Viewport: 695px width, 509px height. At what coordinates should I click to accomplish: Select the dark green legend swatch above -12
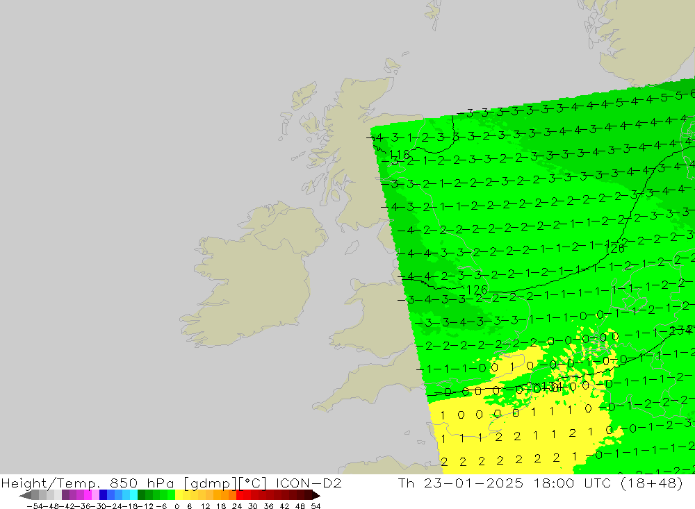coord(141,495)
